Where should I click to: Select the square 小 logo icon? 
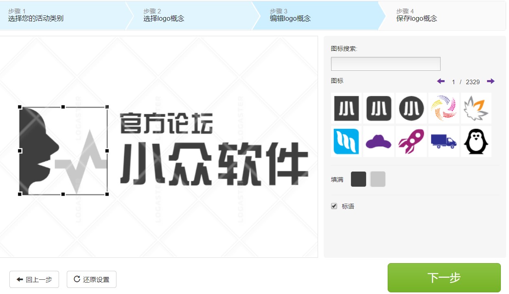347,108
